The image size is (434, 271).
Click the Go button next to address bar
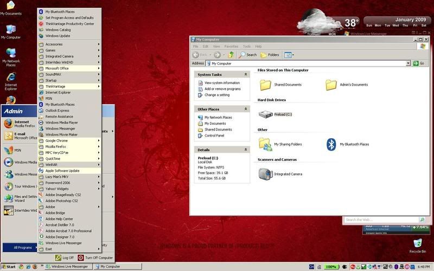click(418, 63)
